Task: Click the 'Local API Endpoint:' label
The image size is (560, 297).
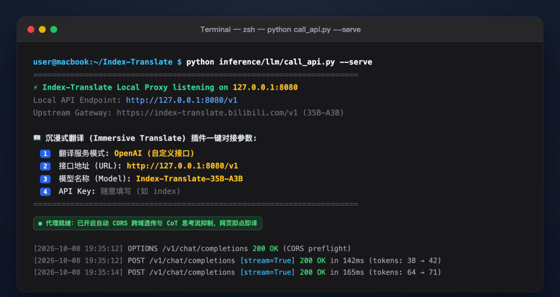Action: point(77,101)
